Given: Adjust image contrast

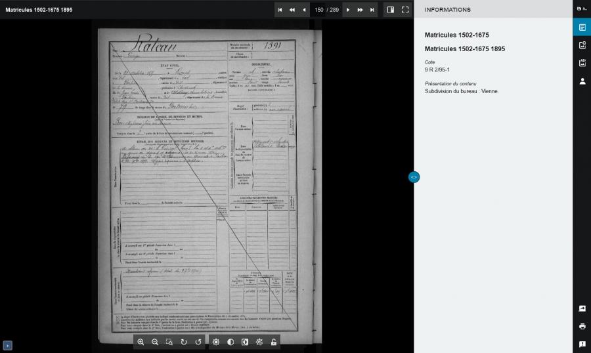Looking at the screenshot, I should (230, 342).
